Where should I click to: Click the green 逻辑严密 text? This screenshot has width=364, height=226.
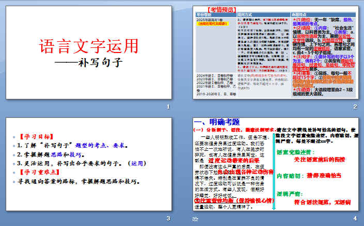(292, 194)
